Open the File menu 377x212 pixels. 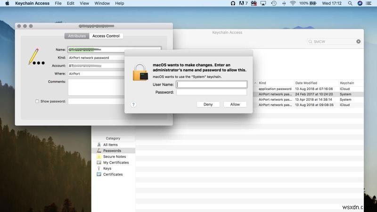[x=58, y=3]
